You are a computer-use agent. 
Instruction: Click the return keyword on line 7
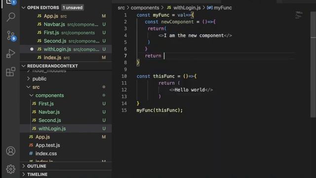[153, 56]
